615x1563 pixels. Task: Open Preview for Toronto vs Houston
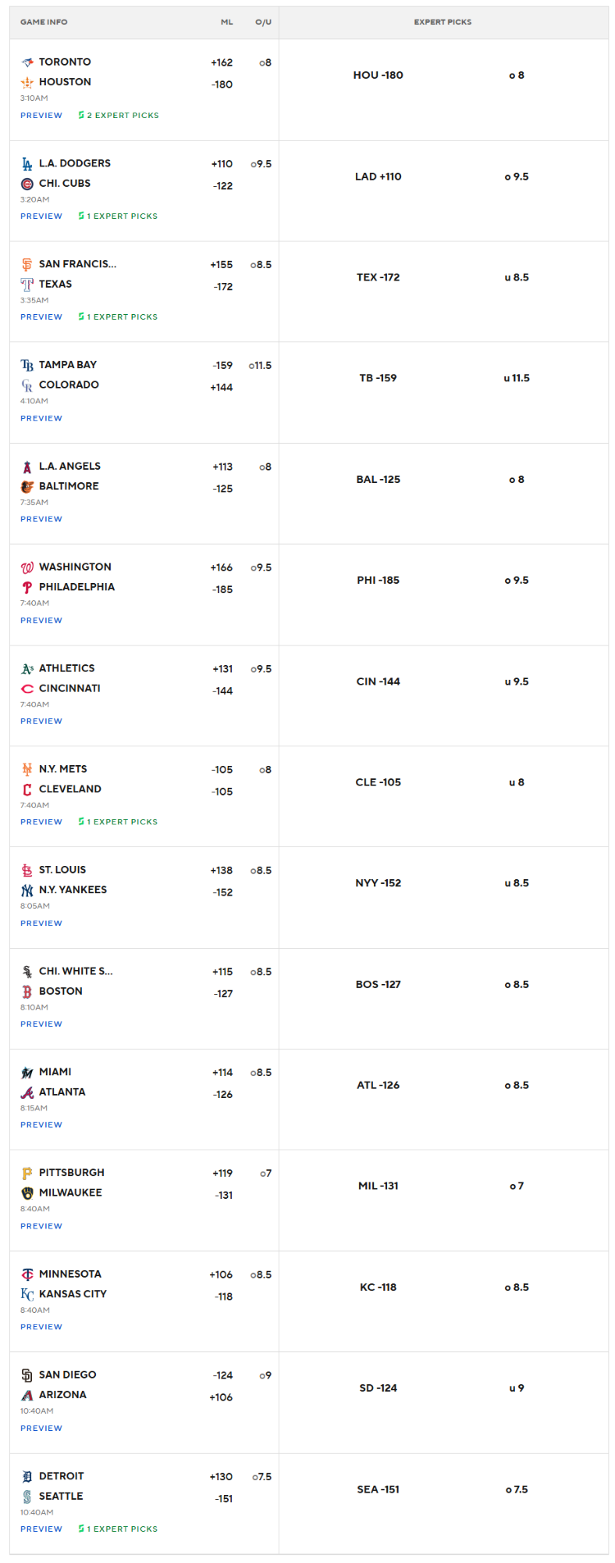[x=41, y=115]
